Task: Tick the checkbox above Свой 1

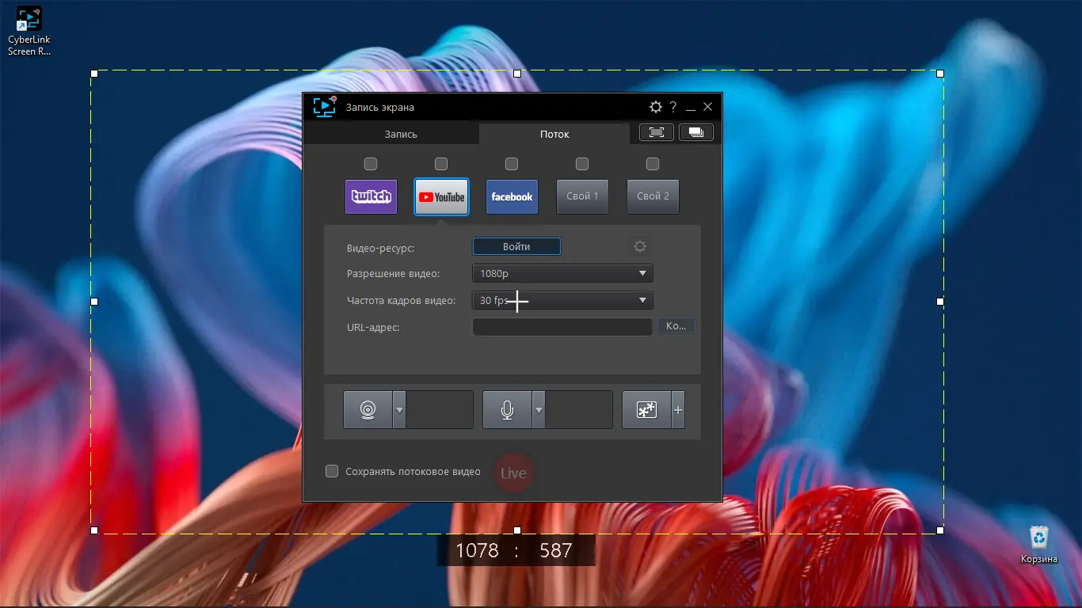Action: pyautogui.click(x=582, y=164)
